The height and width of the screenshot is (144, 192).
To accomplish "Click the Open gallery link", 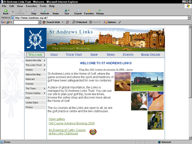I will tap(57, 119).
